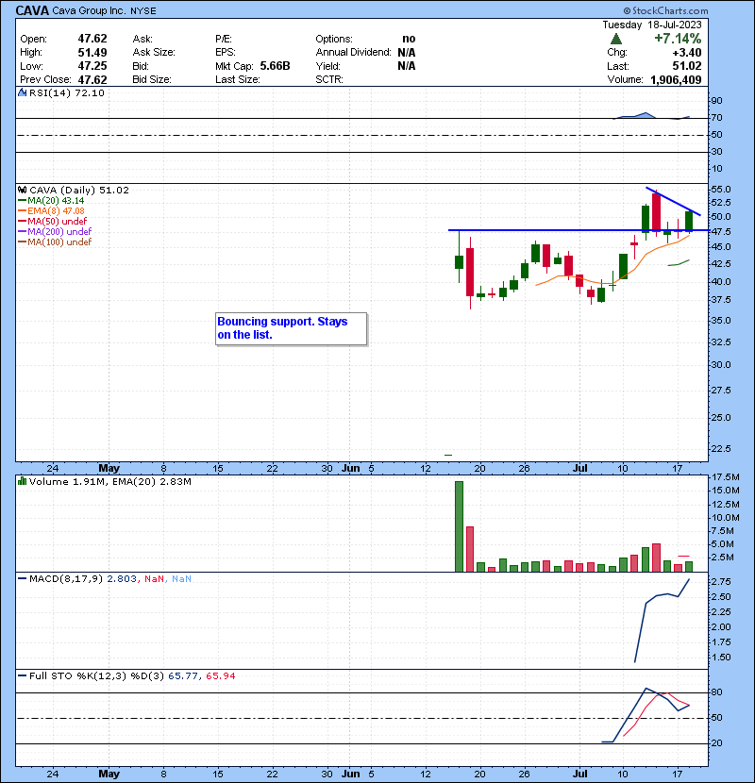This screenshot has width=755, height=783.
Task: Click the CAVA ticker symbol title
Action: pos(32,10)
